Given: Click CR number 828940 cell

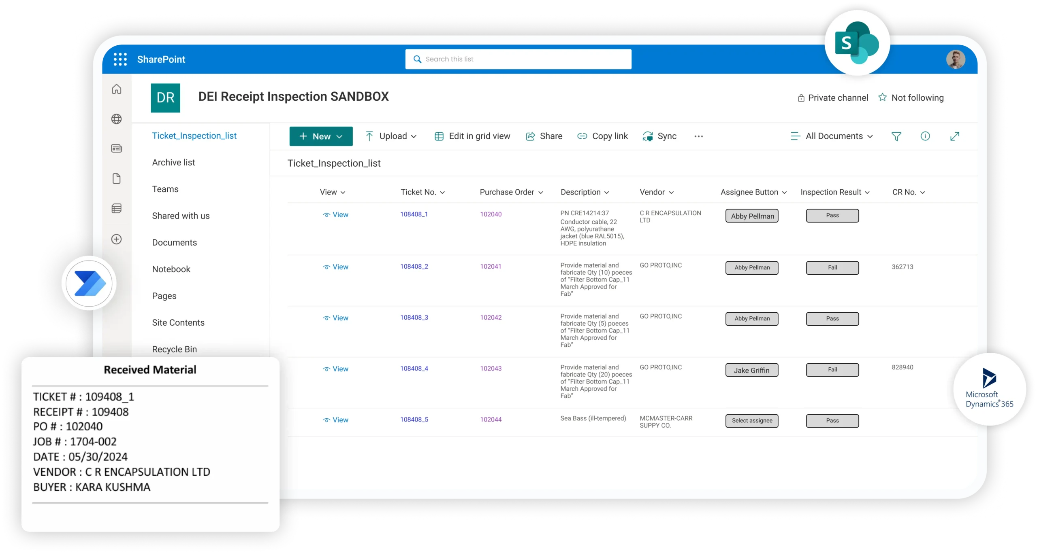Looking at the screenshot, I should point(902,367).
